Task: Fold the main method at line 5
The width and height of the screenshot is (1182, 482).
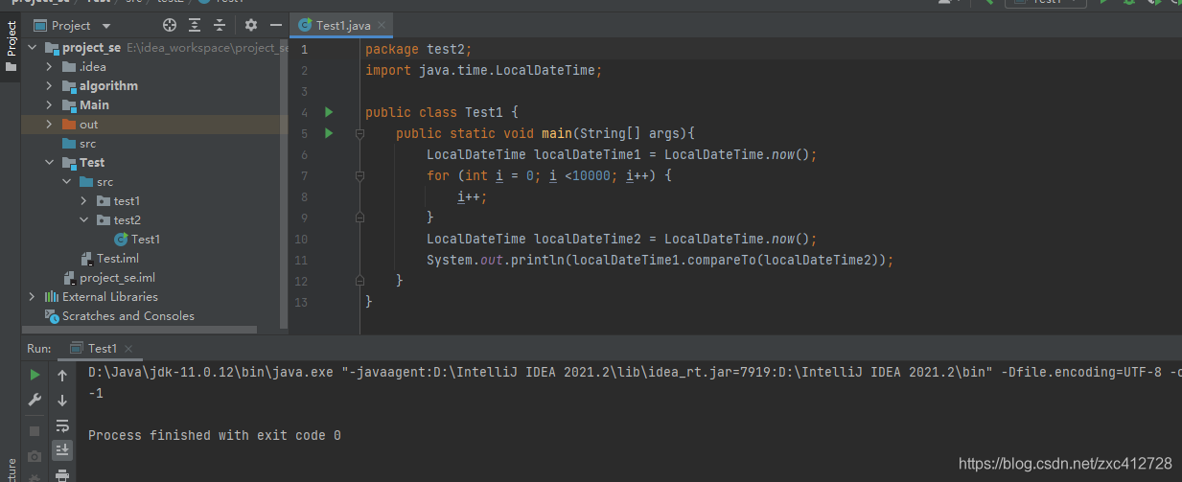Action: 359,133
